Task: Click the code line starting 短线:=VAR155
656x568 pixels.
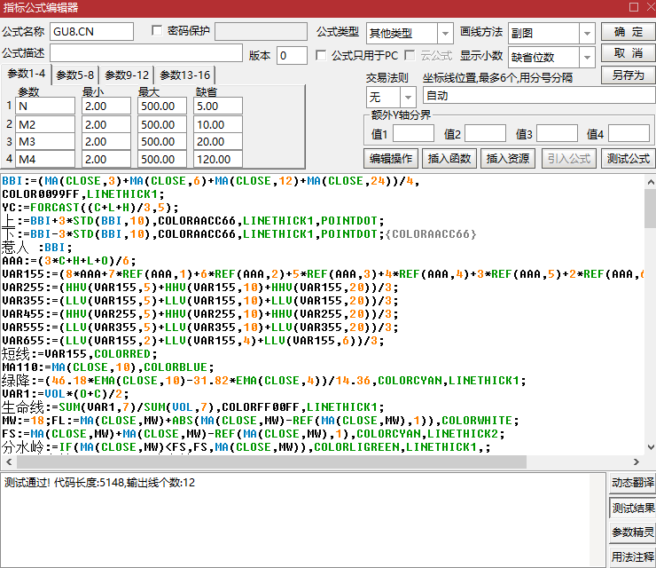Action: [80, 354]
